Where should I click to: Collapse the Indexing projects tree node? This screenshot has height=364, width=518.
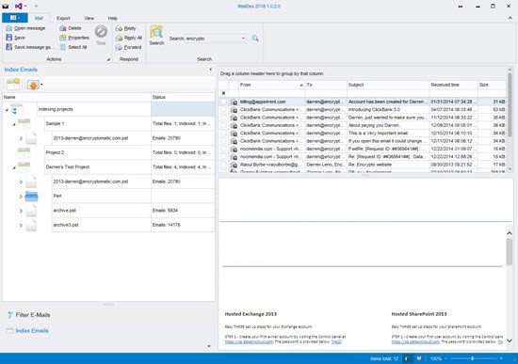(x=7, y=110)
